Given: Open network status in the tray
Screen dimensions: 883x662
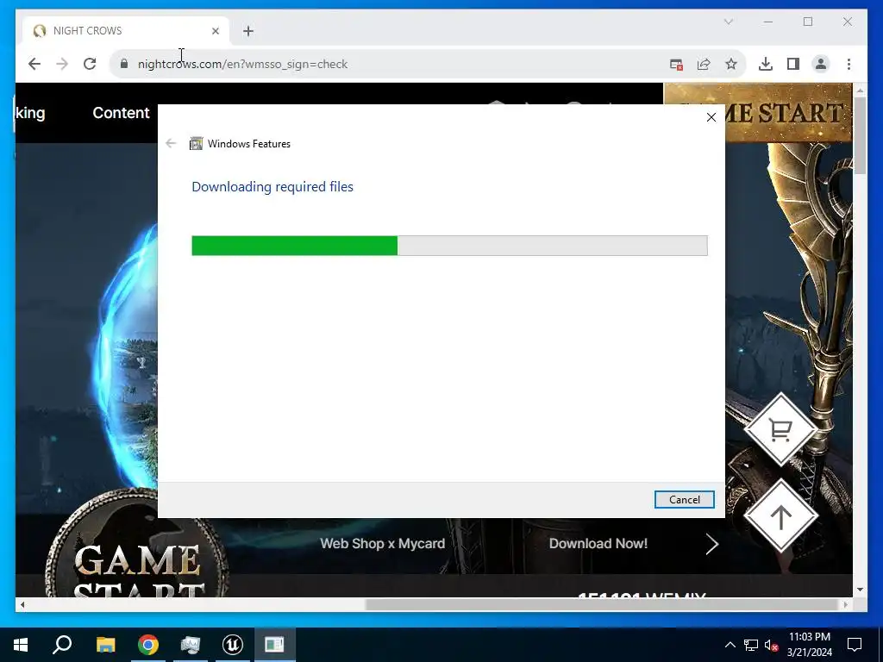Looking at the screenshot, I should [751, 645].
